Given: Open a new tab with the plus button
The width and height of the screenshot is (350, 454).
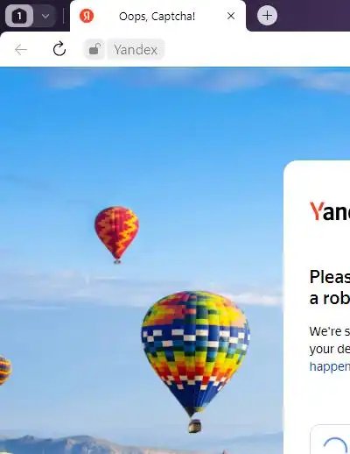Looking at the screenshot, I should (267, 16).
